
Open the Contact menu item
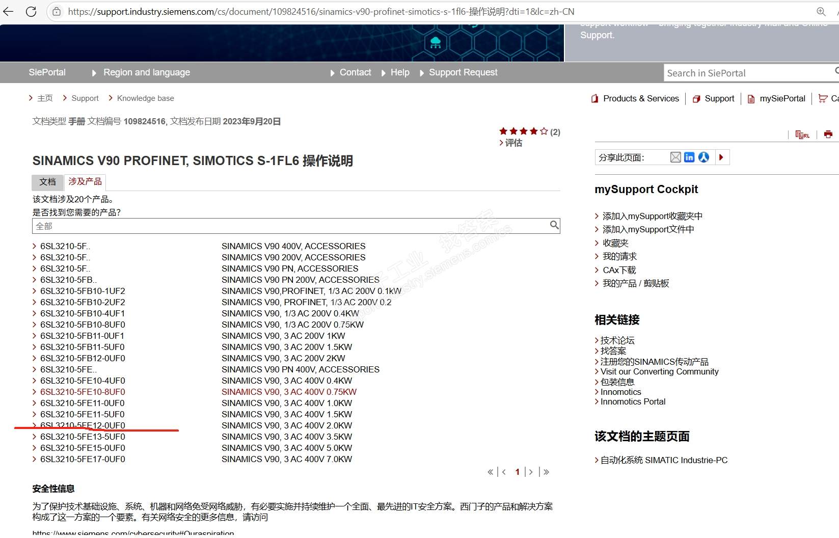[355, 72]
